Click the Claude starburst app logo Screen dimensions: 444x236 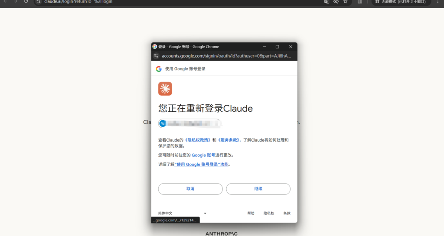pyautogui.click(x=165, y=89)
